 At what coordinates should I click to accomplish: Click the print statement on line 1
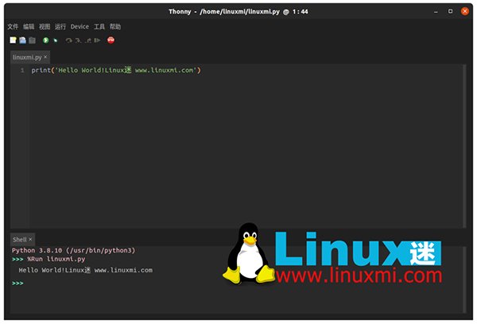click(116, 70)
